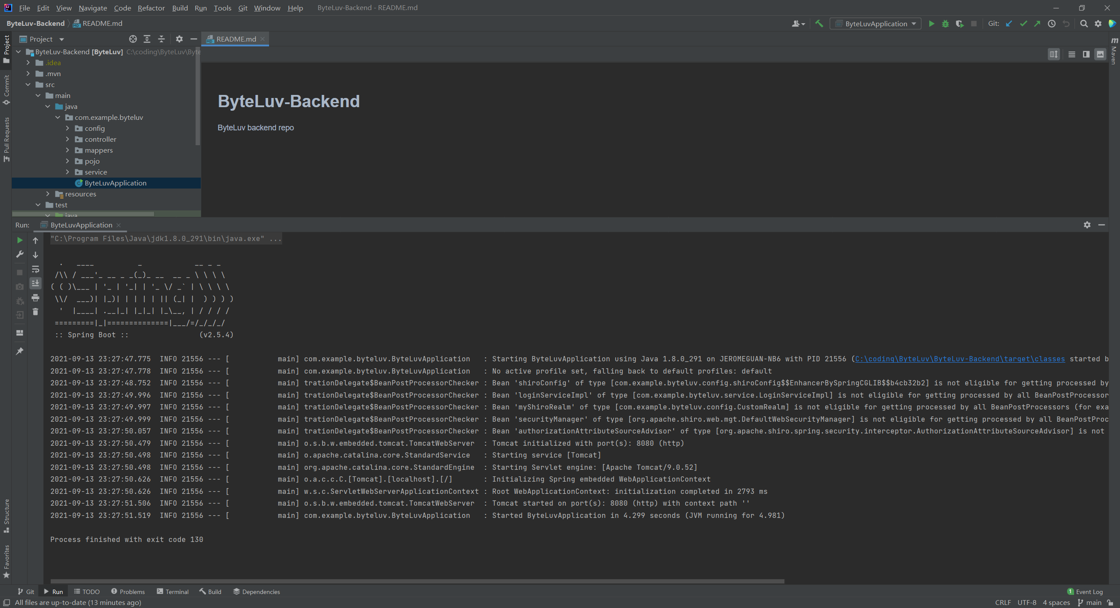Expand the config package
1120x608 pixels.
[67, 128]
